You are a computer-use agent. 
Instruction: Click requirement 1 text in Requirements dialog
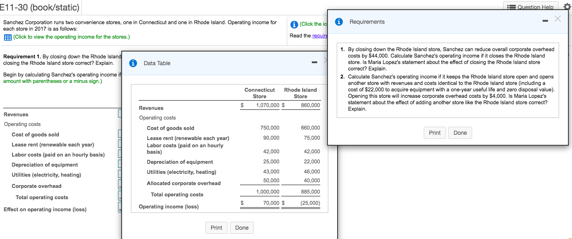[451, 59]
